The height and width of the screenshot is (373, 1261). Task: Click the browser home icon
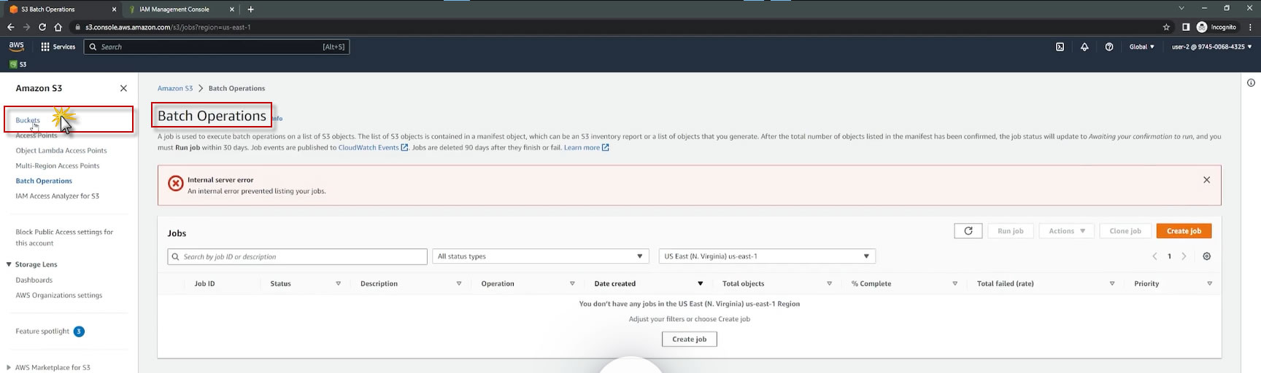[x=58, y=27]
